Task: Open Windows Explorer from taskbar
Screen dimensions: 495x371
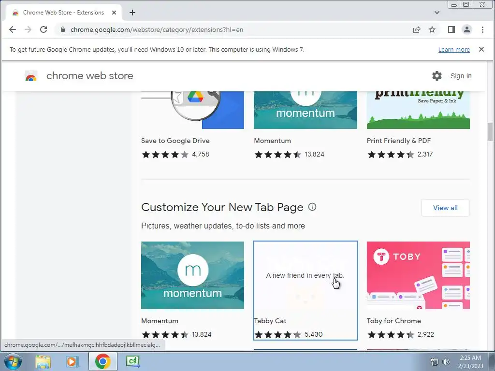Action: coord(43,361)
